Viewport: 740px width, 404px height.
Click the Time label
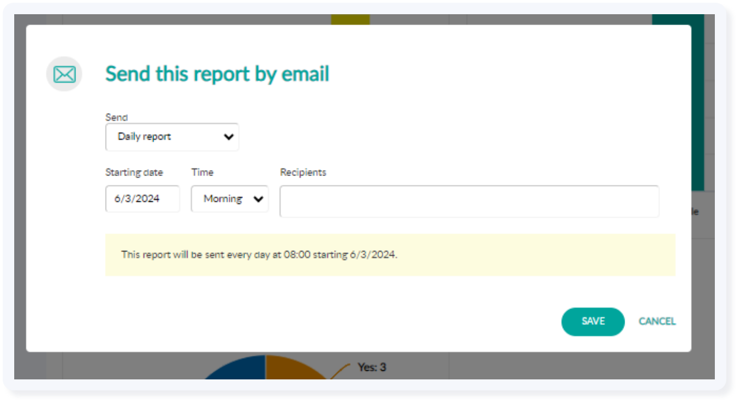pyautogui.click(x=202, y=172)
